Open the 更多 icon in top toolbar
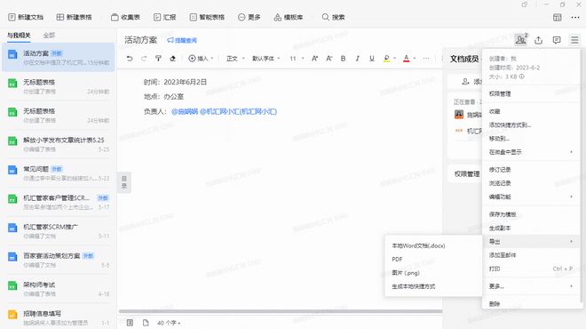 pyautogui.click(x=242, y=17)
